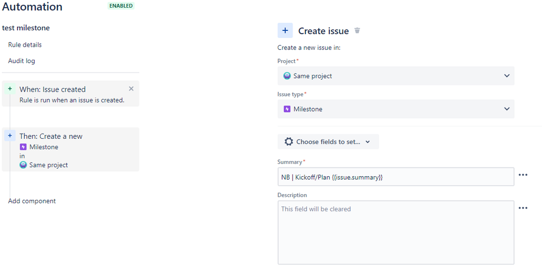Click the purple Milestone icon in rule step
Viewport: 542px width, 270px height.
(x=23, y=147)
